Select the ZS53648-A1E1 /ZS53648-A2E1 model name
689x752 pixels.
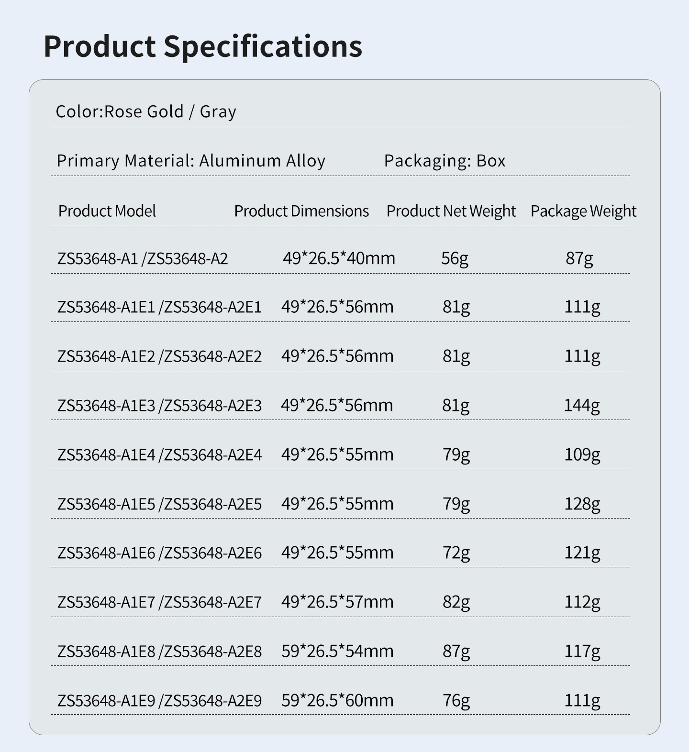click(x=159, y=307)
